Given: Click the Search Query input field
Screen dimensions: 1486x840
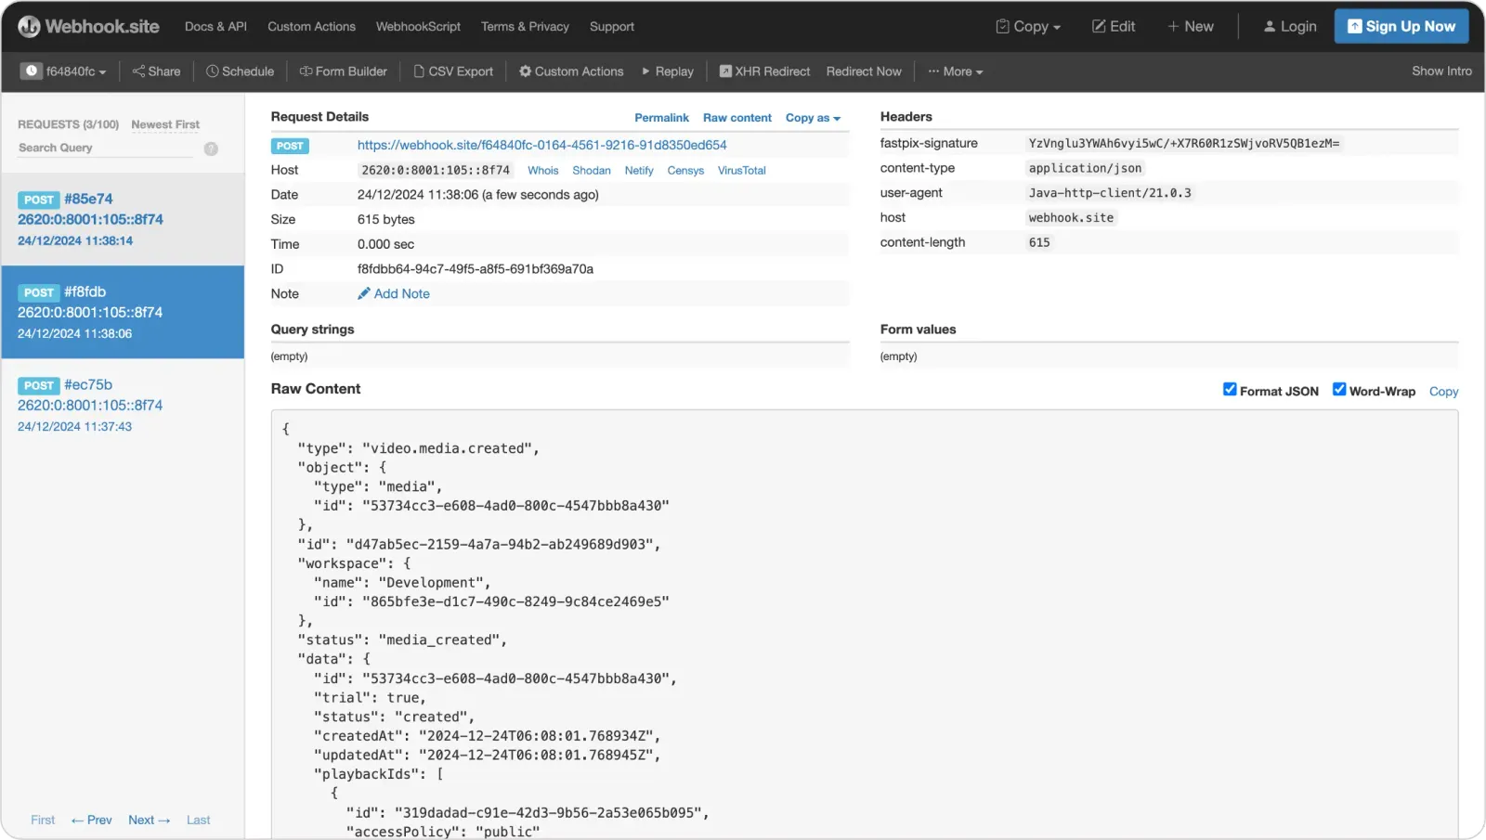Looking at the screenshot, I should 104,149.
